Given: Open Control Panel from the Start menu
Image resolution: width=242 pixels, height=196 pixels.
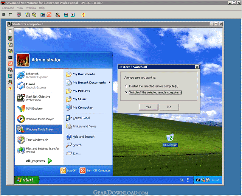Looking at the screenshot, I should [x=88, y=118].
